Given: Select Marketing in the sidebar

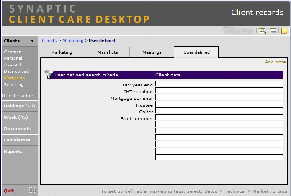Looking at the screenshot, I should coord(14,78).
